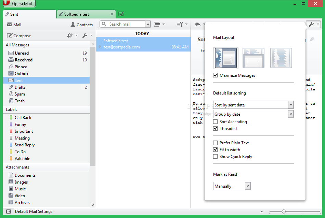Click the Opera Mail menu button

pyautogui.click(x=19, y=3)
